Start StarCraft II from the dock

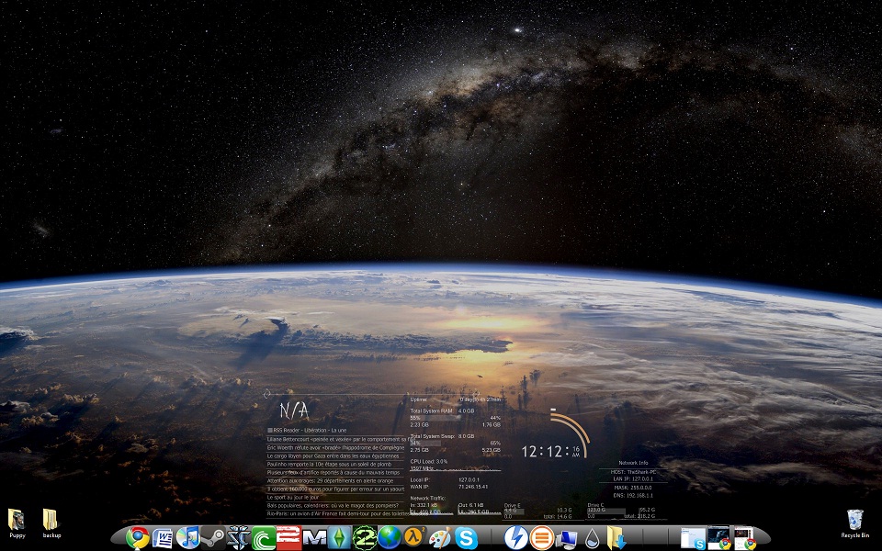coord(238,538)
